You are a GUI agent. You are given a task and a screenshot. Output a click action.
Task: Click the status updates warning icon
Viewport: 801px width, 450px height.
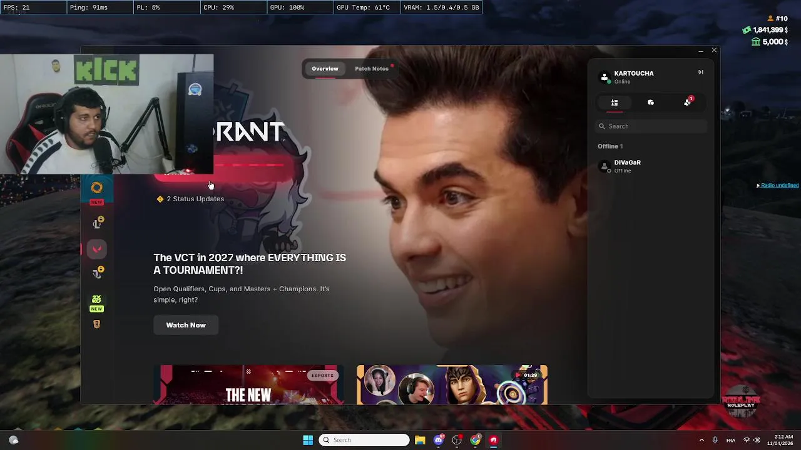(x=160, y=199)
